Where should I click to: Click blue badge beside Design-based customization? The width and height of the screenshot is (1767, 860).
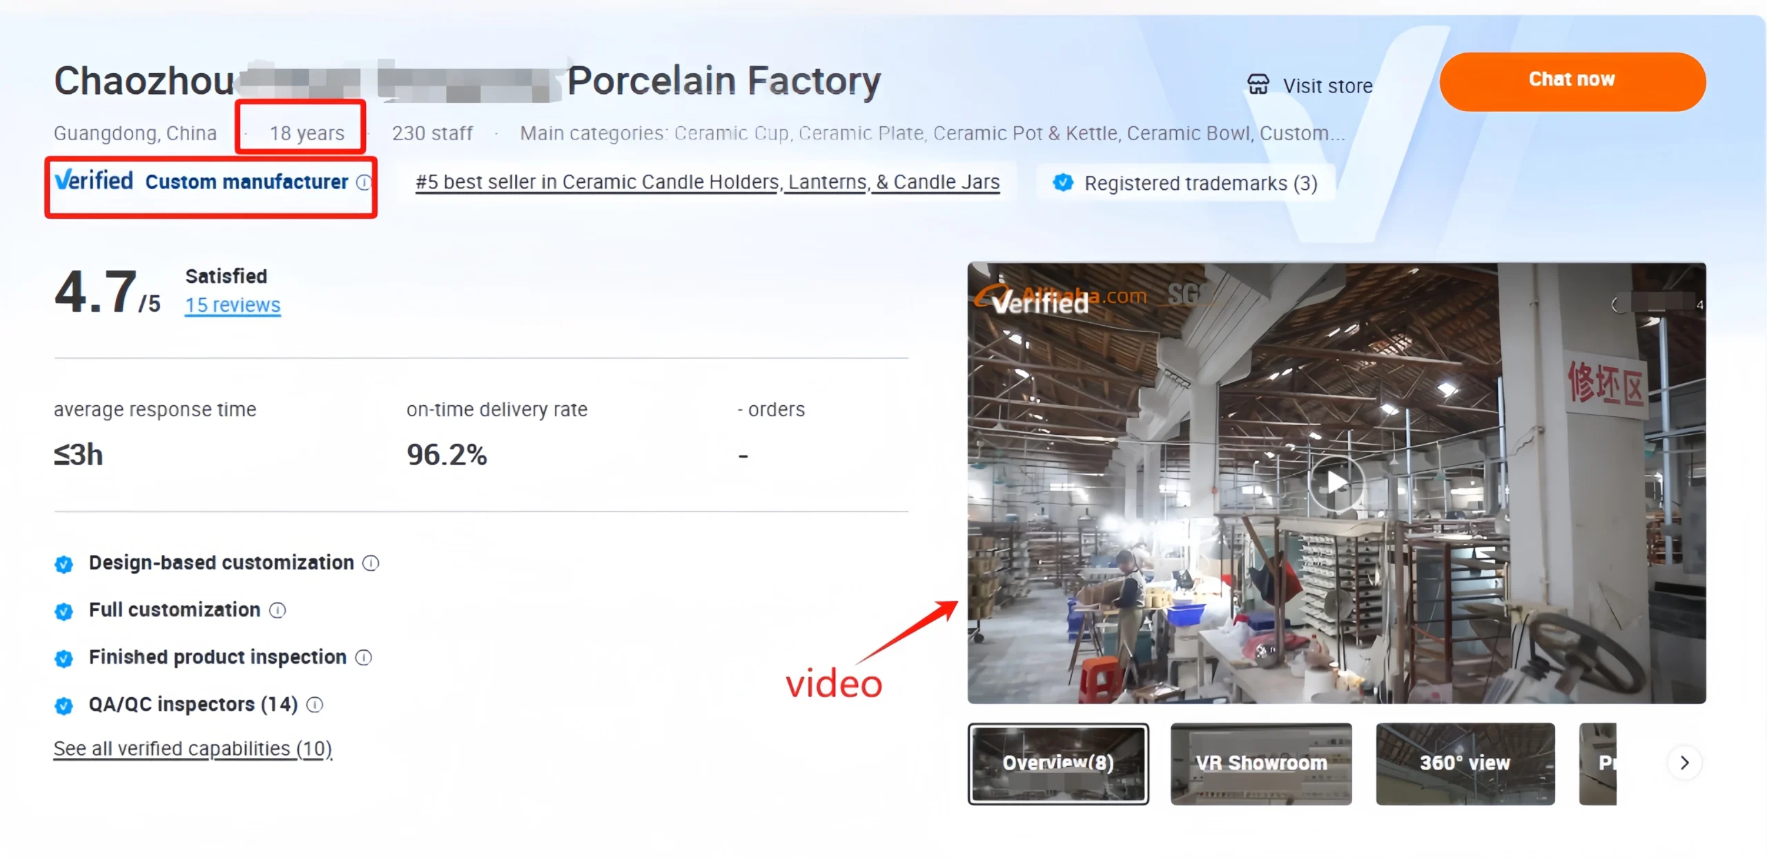pyautogui.click(x=64, y=565)
